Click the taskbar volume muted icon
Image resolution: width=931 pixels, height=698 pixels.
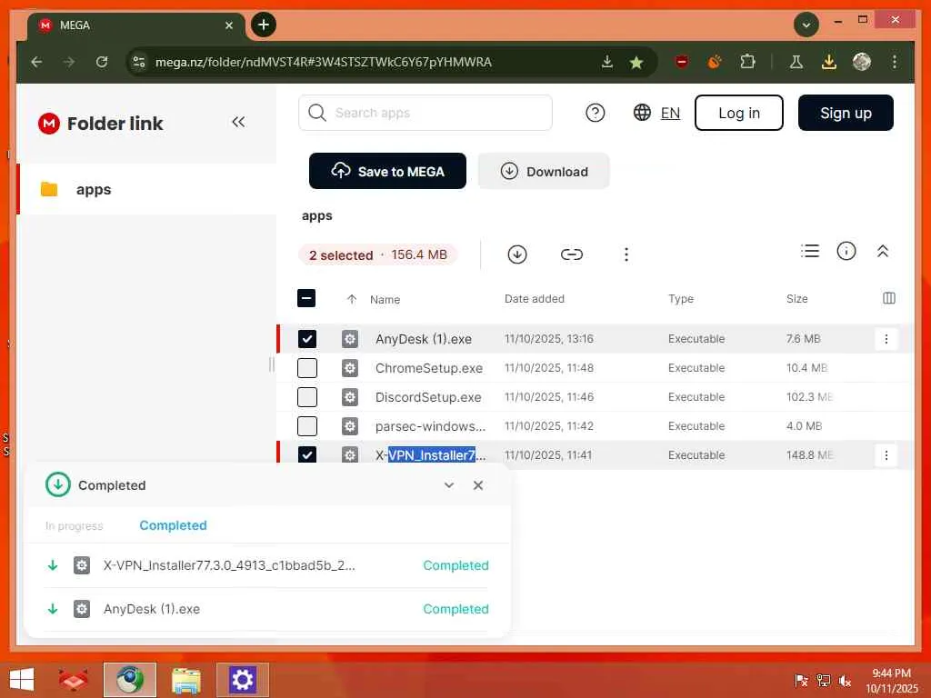(845, 681)
